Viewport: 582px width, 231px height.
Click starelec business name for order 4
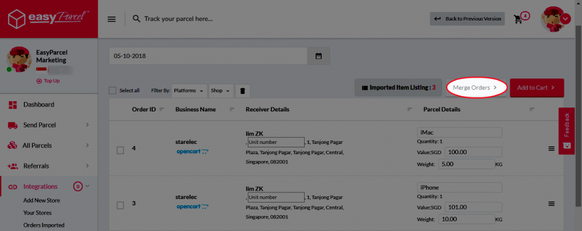tap(186, 142)
